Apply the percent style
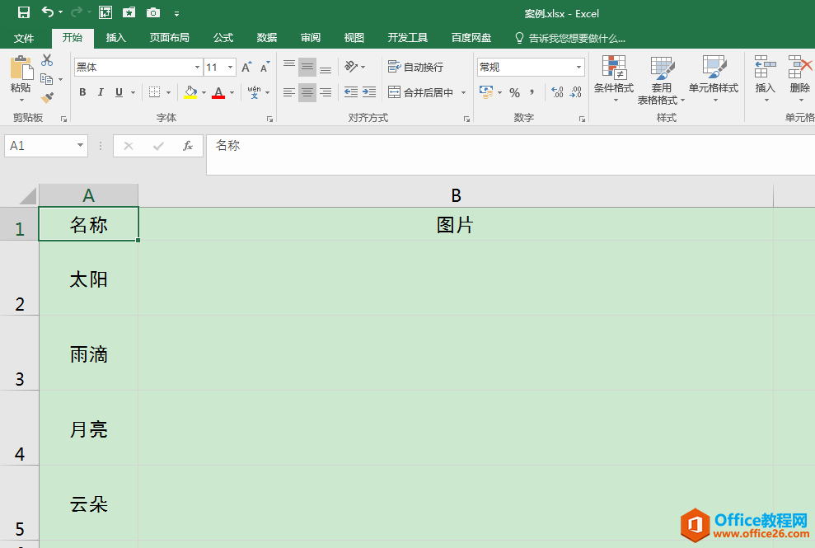Image resolution: width=815 pixels, height=548 pixels. point(514,92)
